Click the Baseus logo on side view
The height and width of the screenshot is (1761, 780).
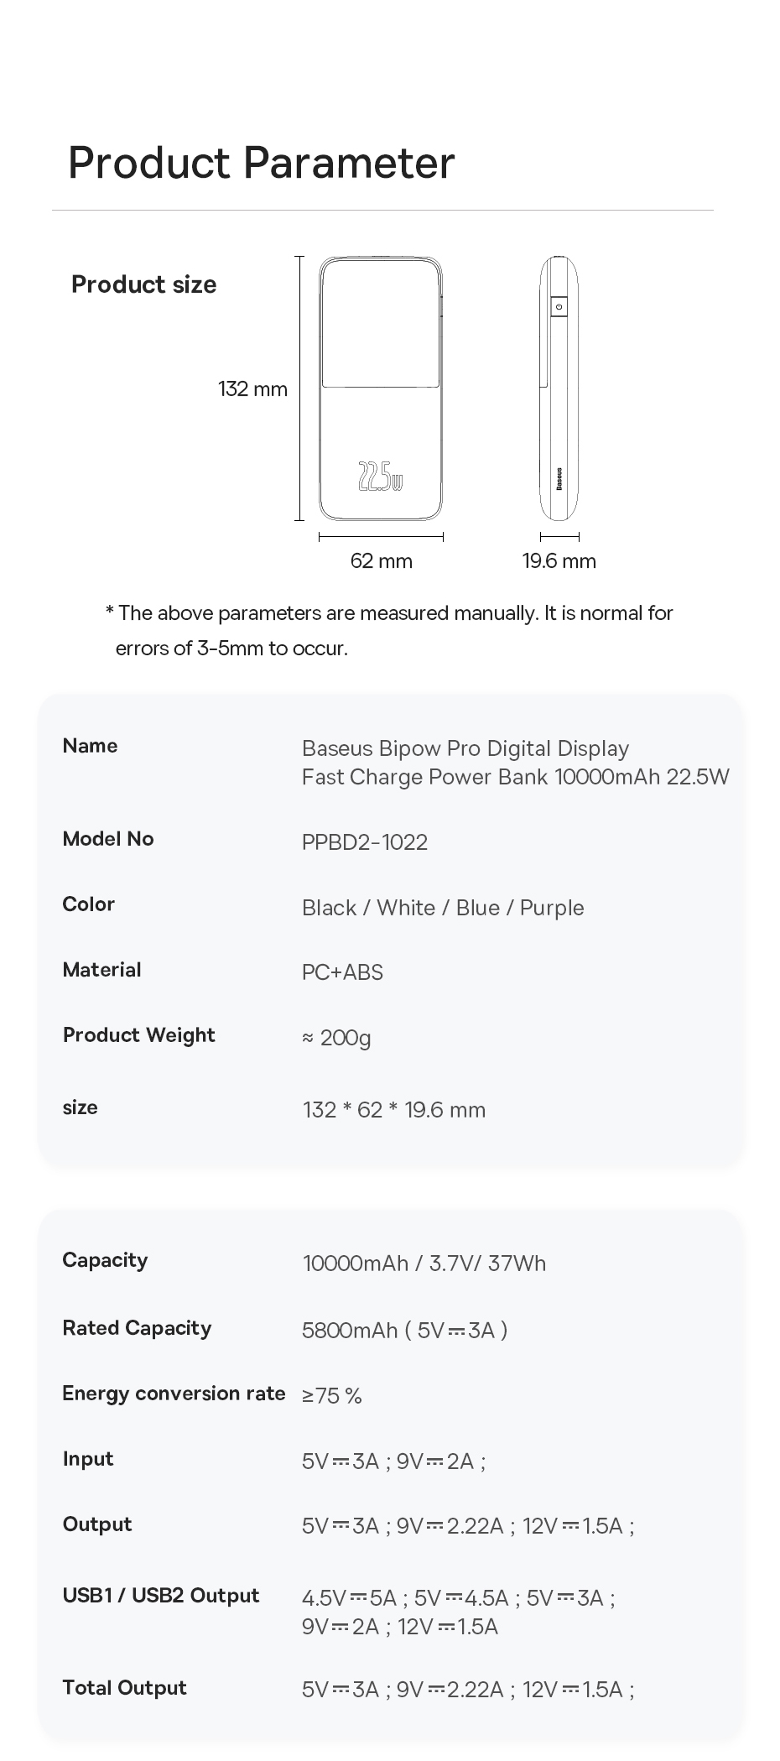point(559,480)
